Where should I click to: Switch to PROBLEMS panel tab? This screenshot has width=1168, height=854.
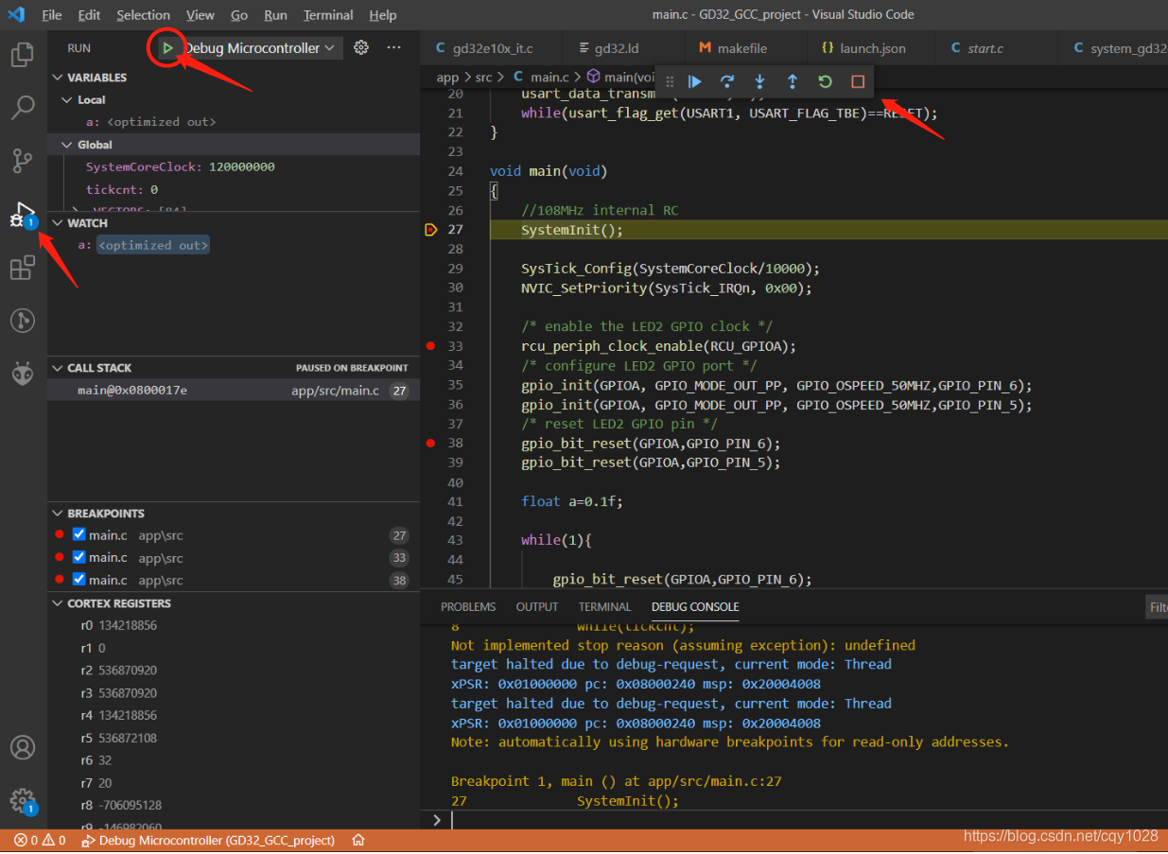click(x=468, y=607)
